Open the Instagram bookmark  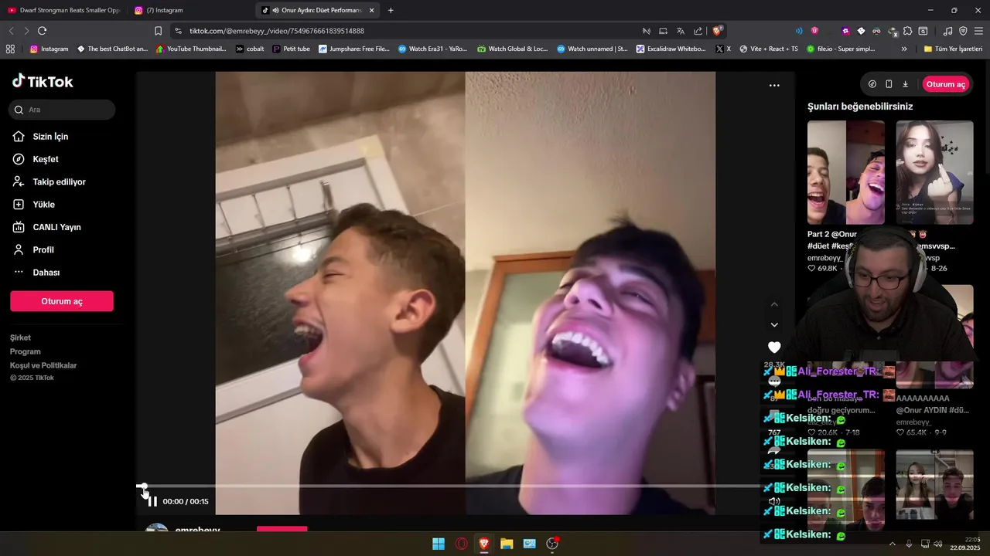click(49, 49)
